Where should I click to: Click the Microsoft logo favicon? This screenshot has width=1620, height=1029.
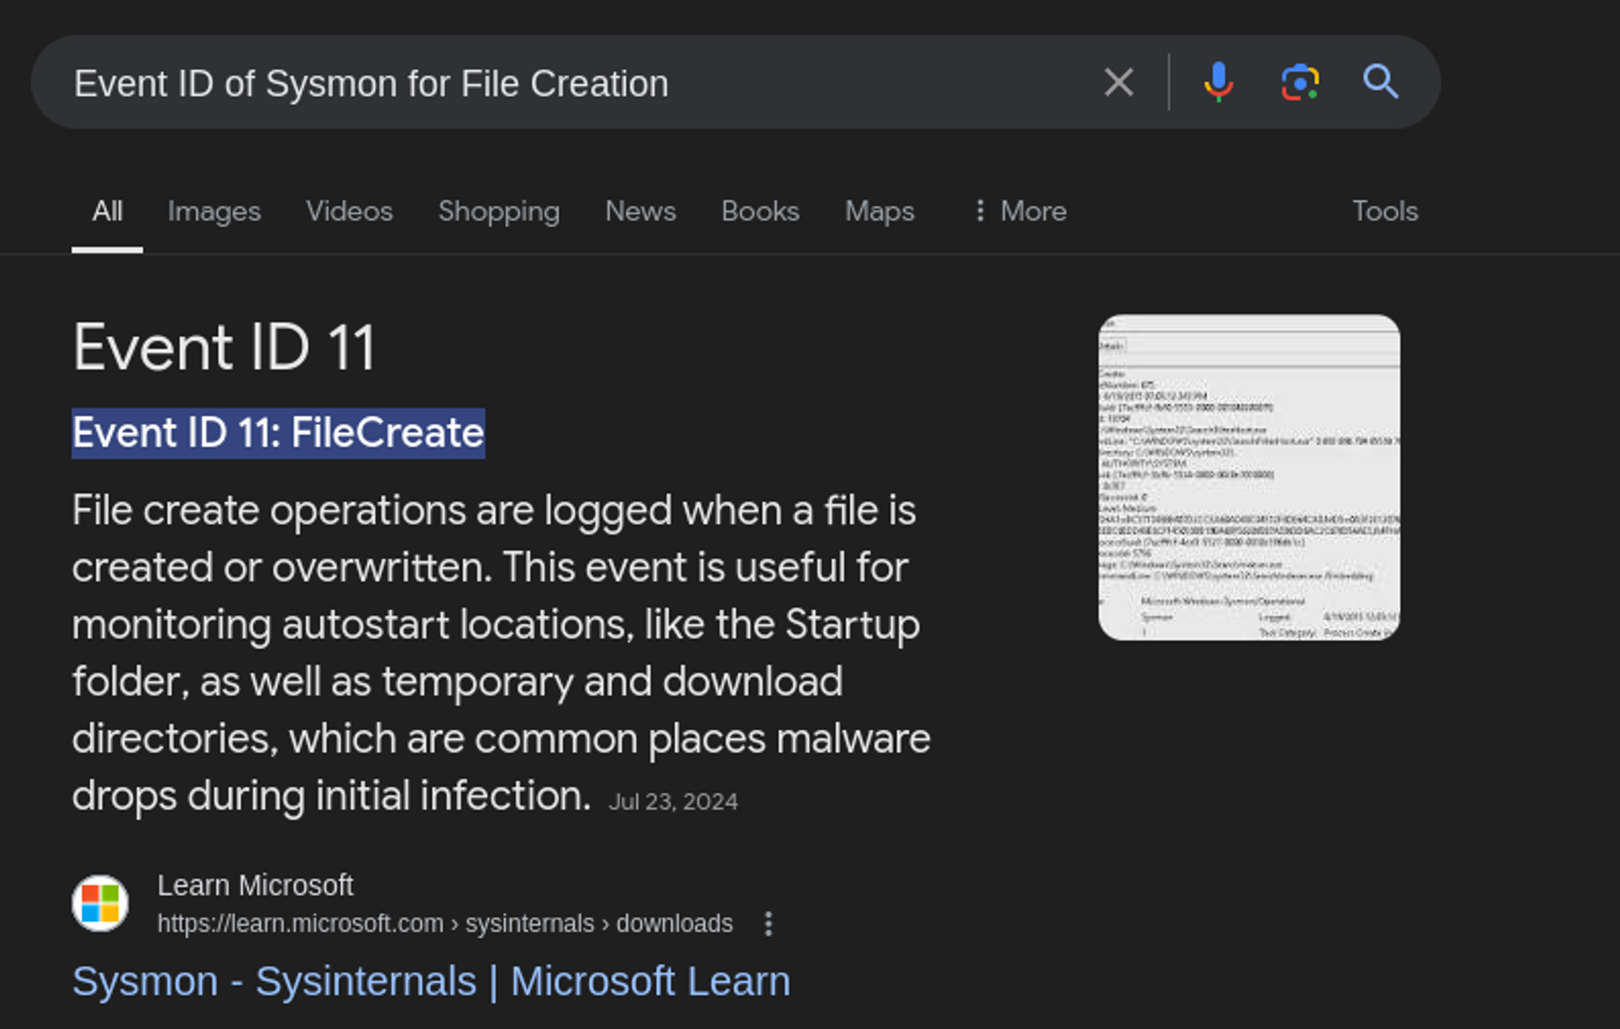click(100, 903)
